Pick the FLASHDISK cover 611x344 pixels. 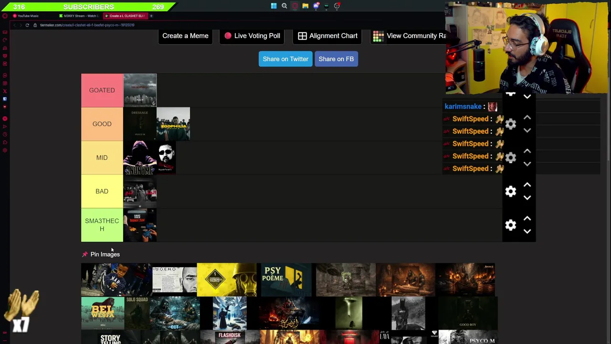click(x=230, y=337)
